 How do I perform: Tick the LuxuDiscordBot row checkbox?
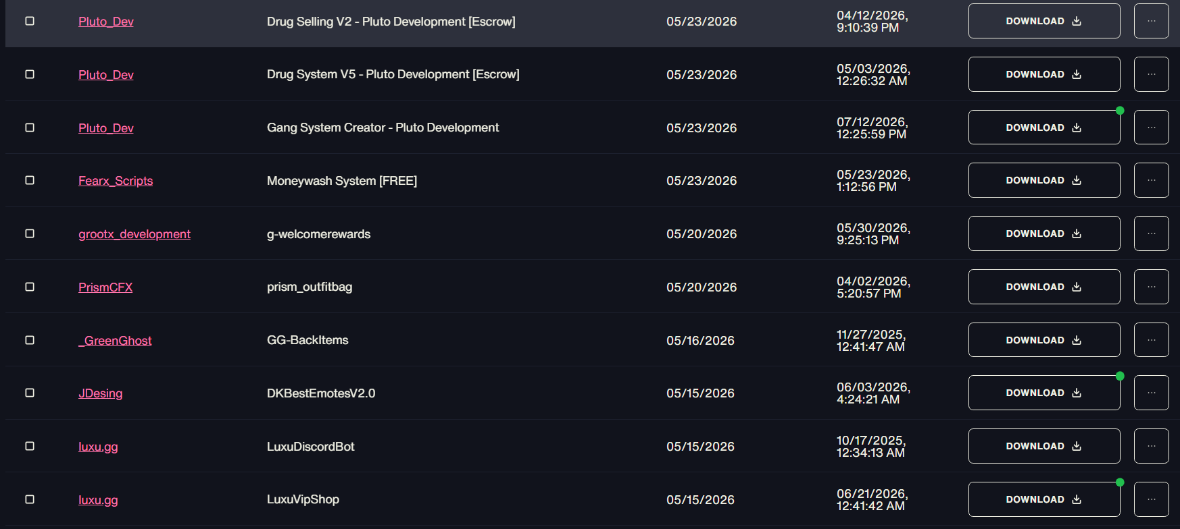click(30, 446)
